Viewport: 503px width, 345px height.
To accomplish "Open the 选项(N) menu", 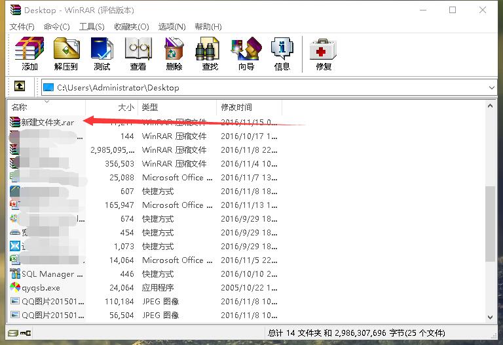I will (x=172, y=27).
